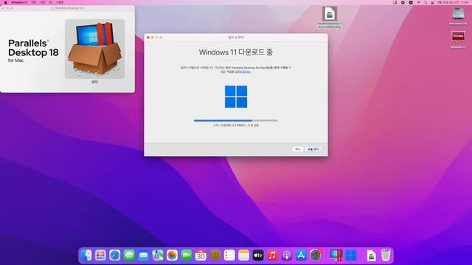Click the date and time in the menu bar

coord(453,2)
